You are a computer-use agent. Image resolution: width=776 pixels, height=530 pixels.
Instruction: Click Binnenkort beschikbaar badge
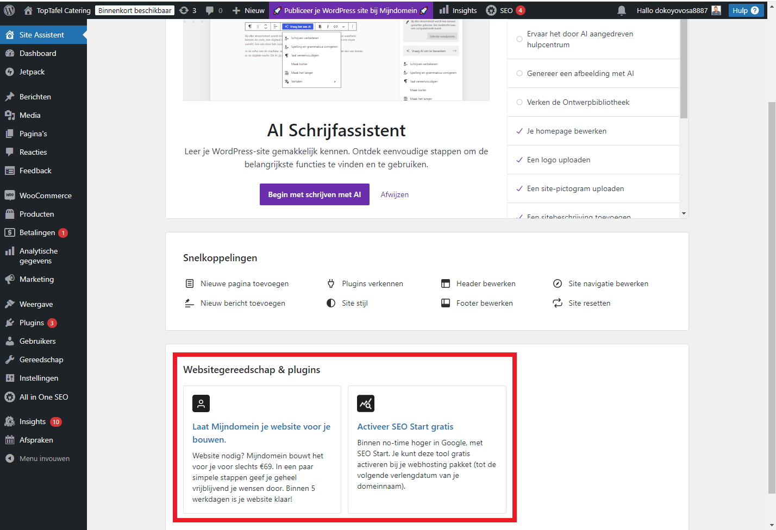pyautogui.click(x=135, y=10)
